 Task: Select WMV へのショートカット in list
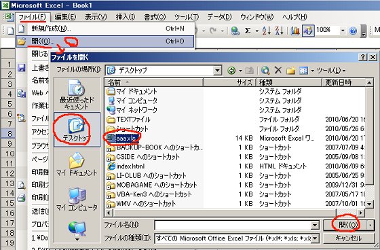pos(141,203)
